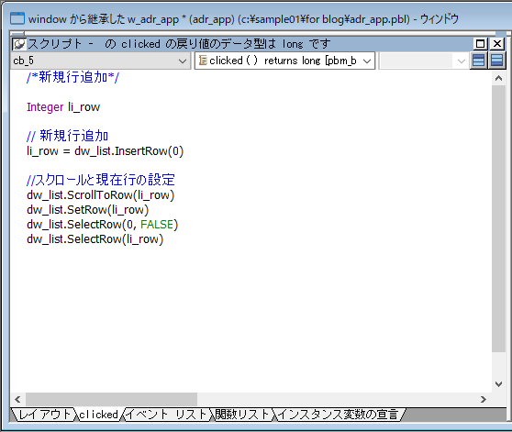Maximize the script pane

480,44
